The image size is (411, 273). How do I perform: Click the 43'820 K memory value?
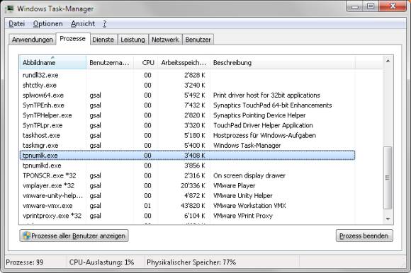tap(193, 206)
